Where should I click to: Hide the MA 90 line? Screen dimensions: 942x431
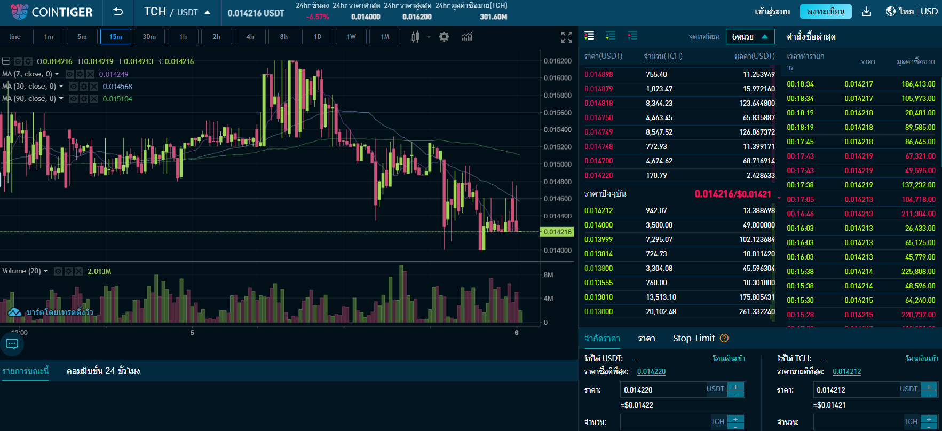point(74,99)
